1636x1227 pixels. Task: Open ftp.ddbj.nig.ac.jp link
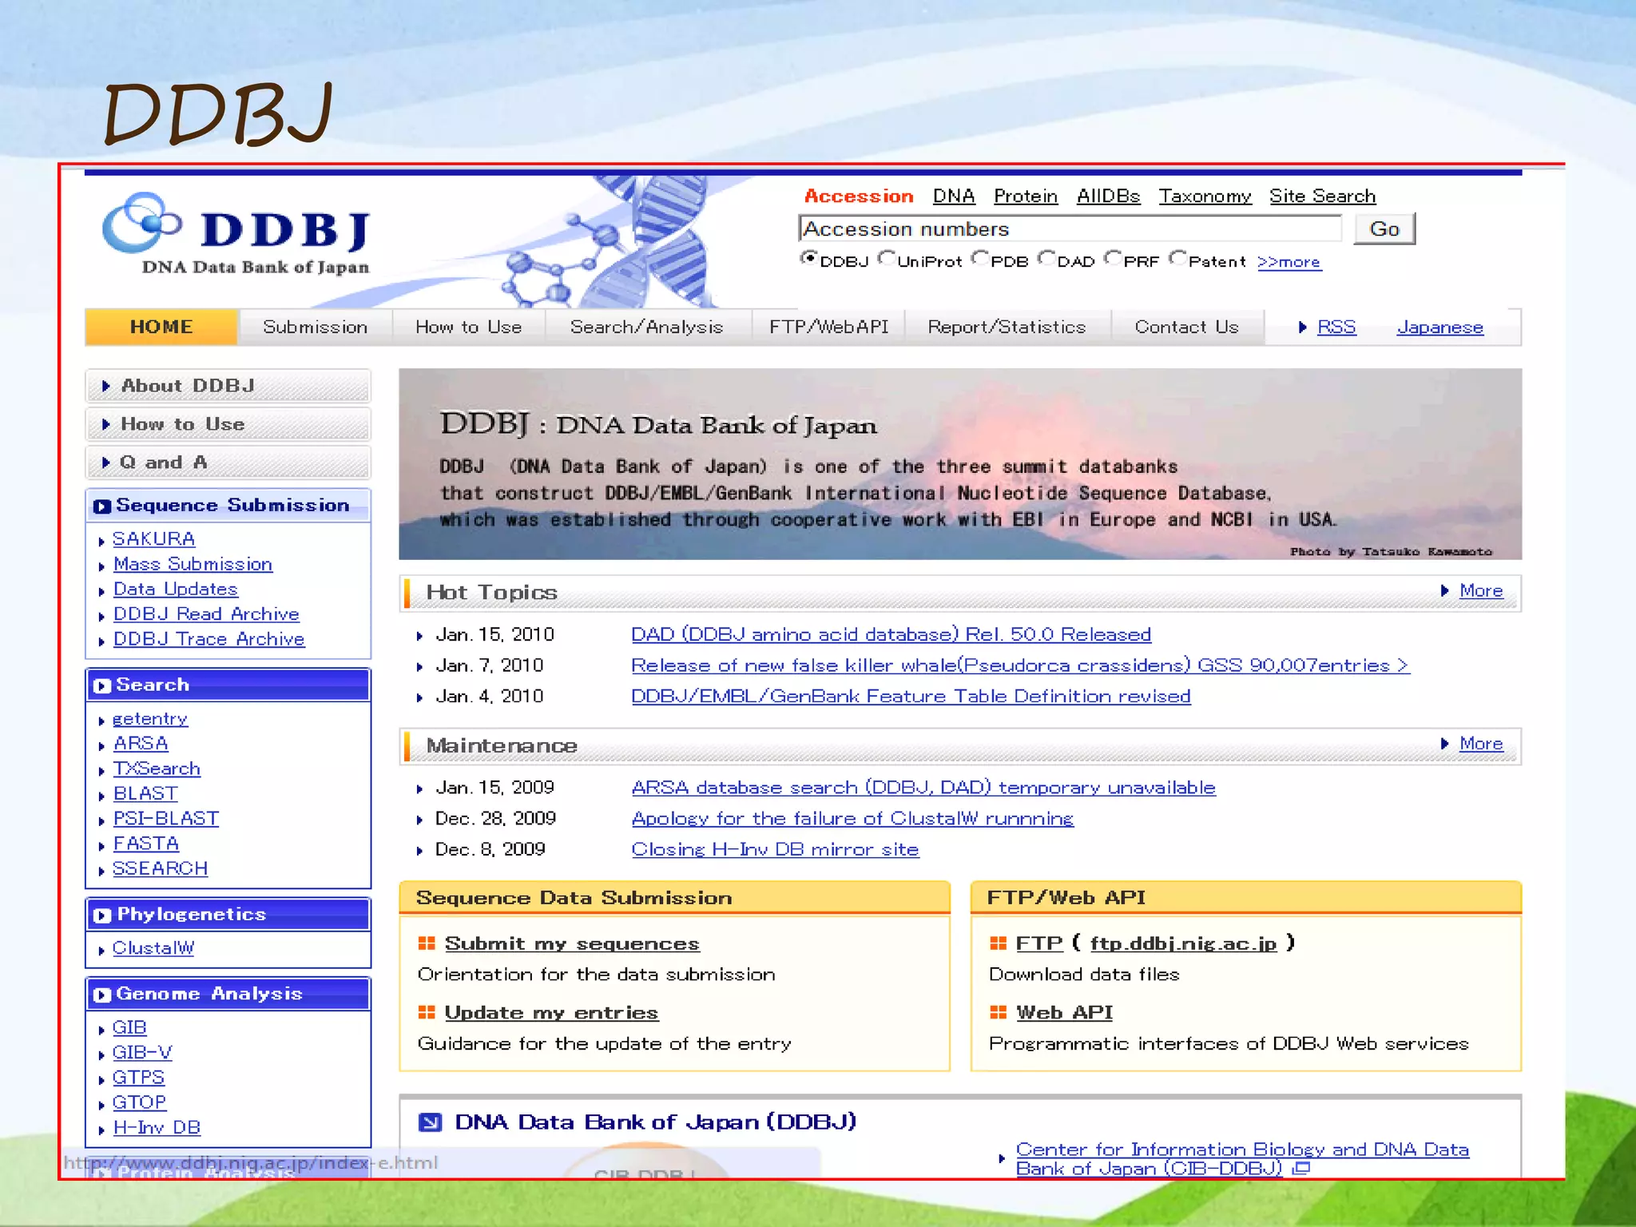pos(1183,943)
